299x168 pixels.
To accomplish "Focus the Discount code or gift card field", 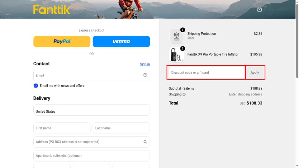I will click(207, 72).
